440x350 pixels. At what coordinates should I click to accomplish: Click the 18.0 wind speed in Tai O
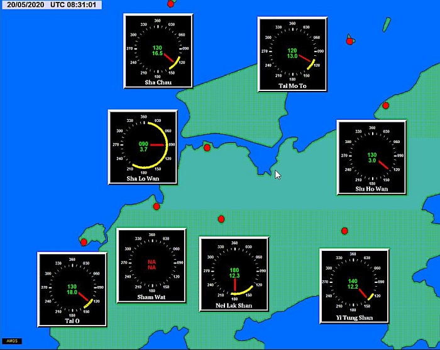[72, 292]
